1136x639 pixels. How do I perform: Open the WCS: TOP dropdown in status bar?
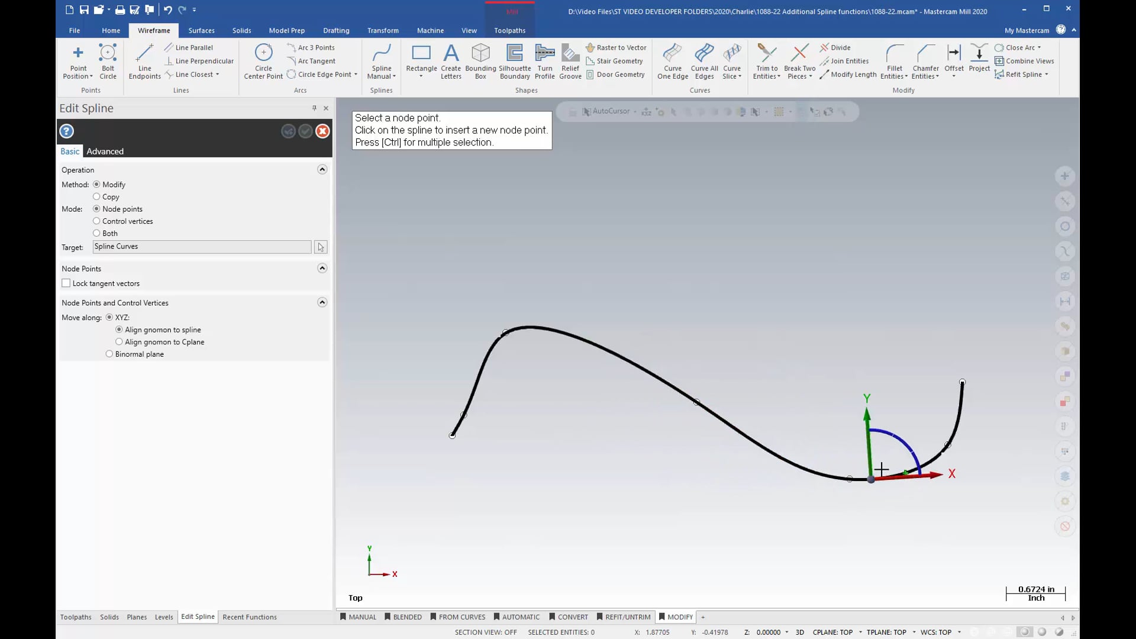[x=959, y=632]
